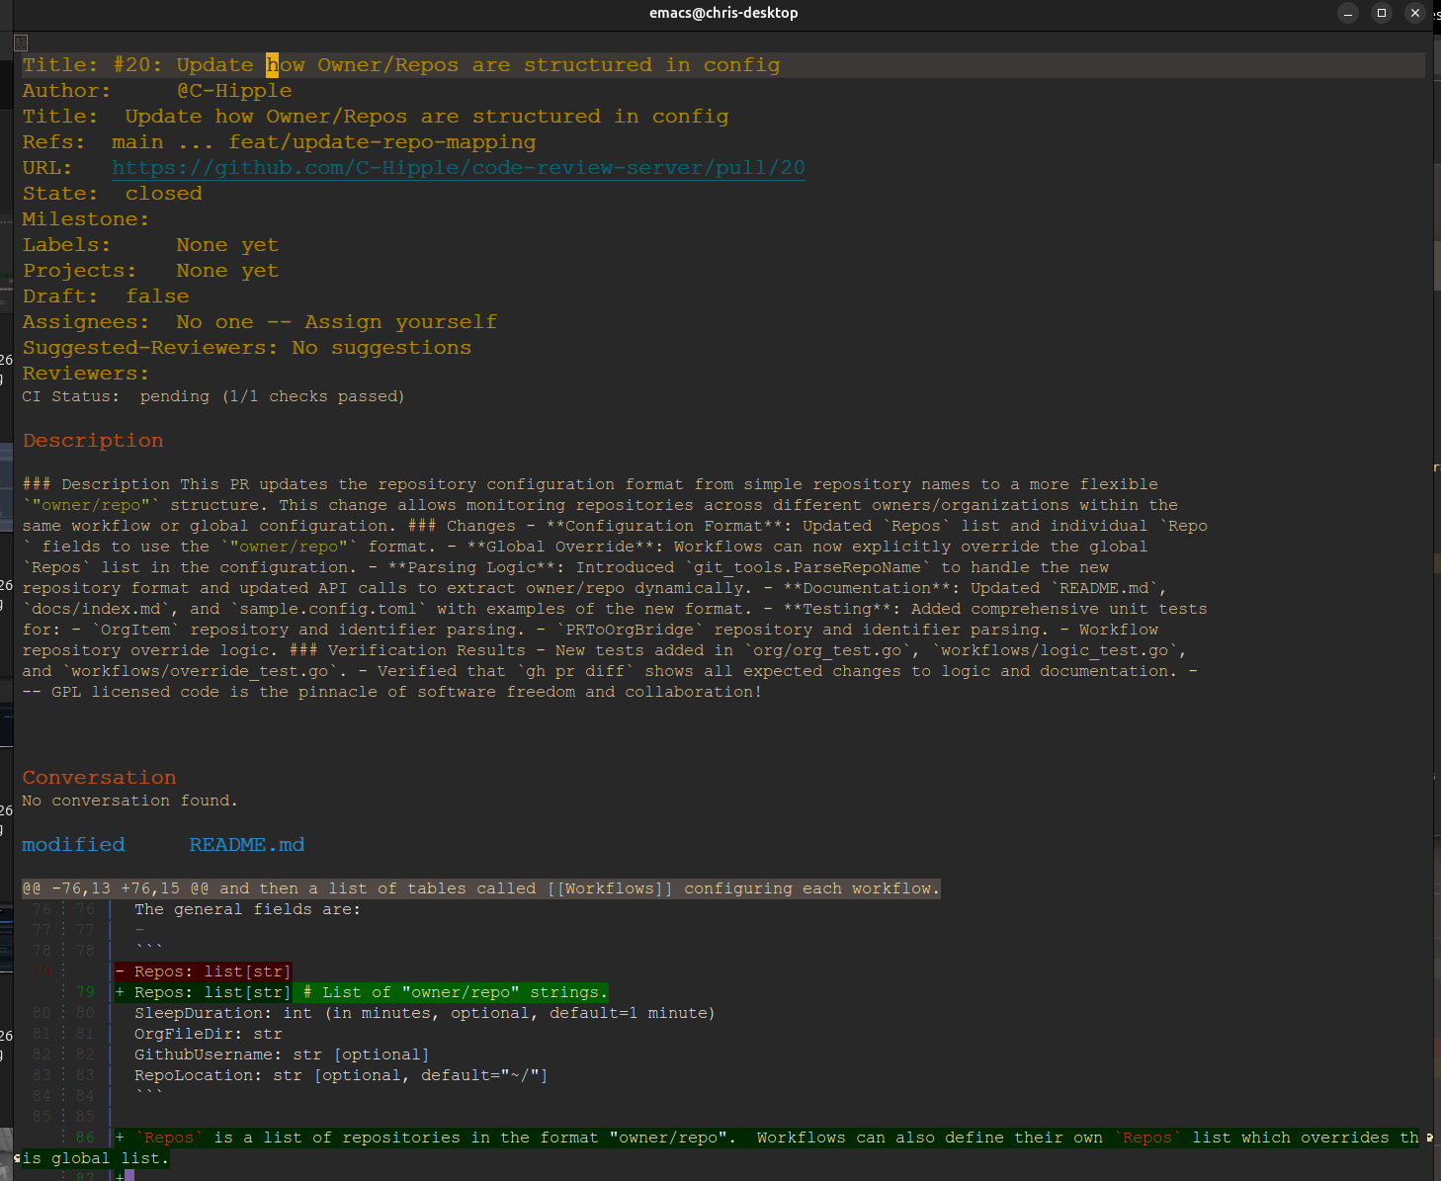
Task: Click "pending (1/1 checks passed)" CI status
Action: coord(272,396)
